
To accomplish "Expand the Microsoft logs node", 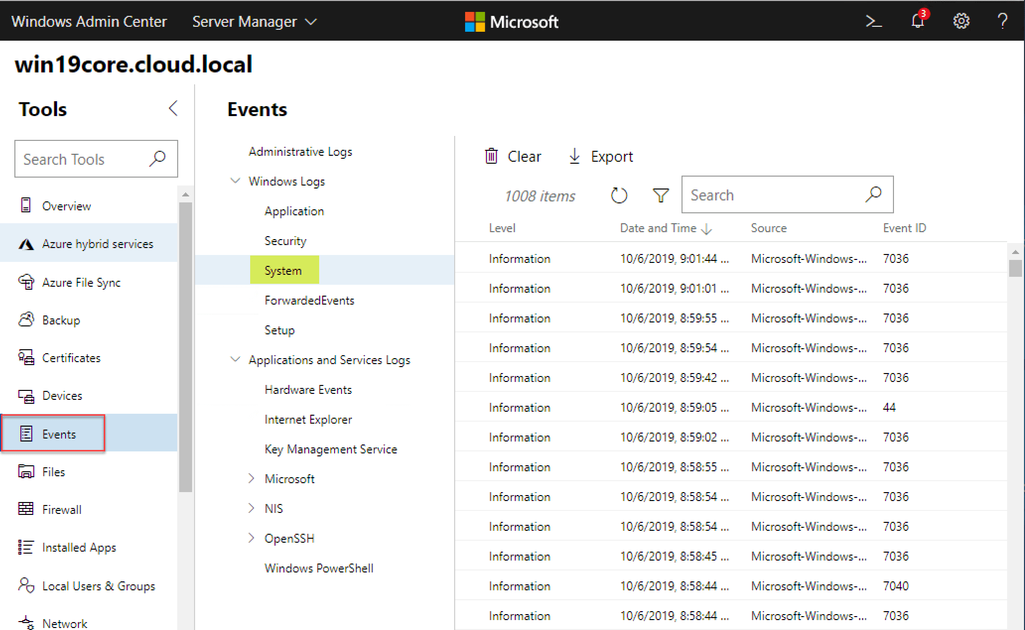I will [251, 479].
